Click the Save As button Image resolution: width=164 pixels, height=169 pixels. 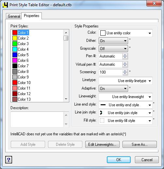click(x=139, y=144)
